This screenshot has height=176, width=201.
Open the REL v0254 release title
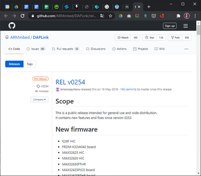pyautogui.click(x=70, y=82)
